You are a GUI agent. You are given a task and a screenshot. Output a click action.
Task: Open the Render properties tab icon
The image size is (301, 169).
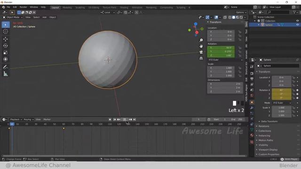pos(252,74)
